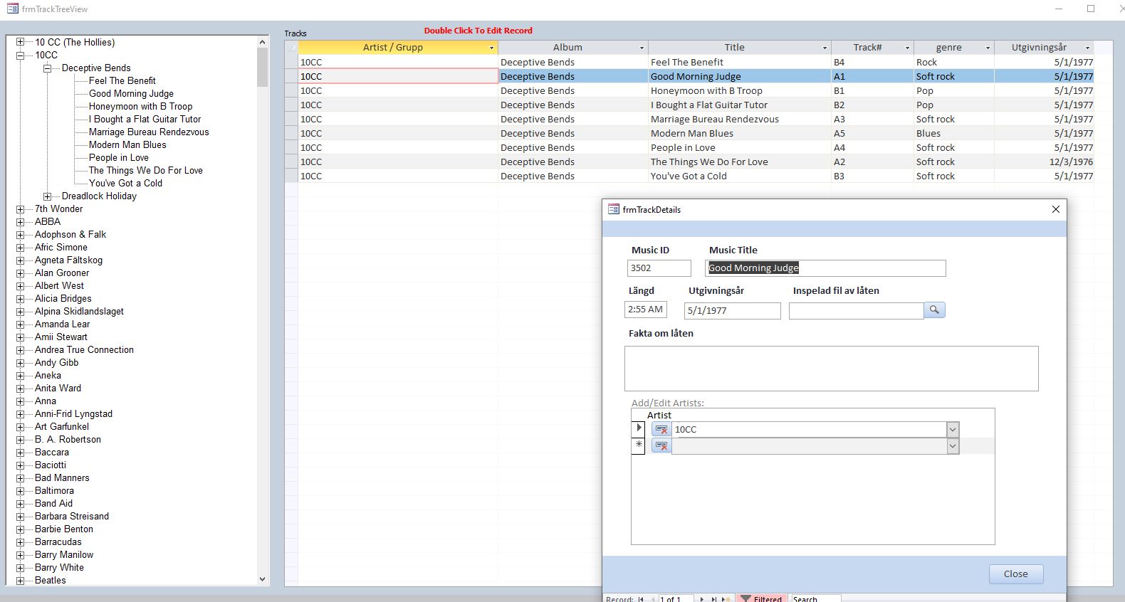Collapse the 10CC artist node

tap(21, 55)
